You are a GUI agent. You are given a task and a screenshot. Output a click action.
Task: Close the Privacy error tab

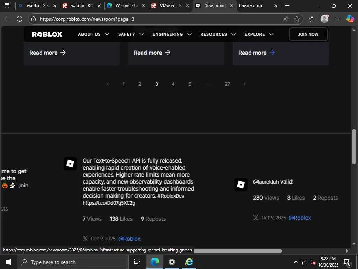click(x=275, y=6)
